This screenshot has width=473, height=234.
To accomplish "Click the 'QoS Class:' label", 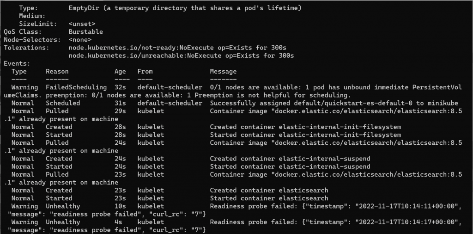I will point(23,32).
